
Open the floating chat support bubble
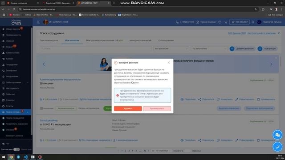point(277,135)
